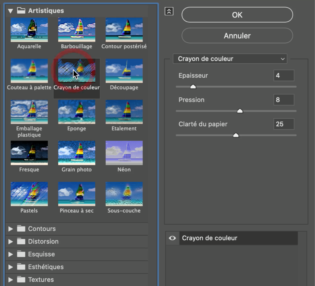The width and height of the screenshot is (315, 286).
Task: Choose the Découpage filter thumbnail
Action: [x=124, y=71]
